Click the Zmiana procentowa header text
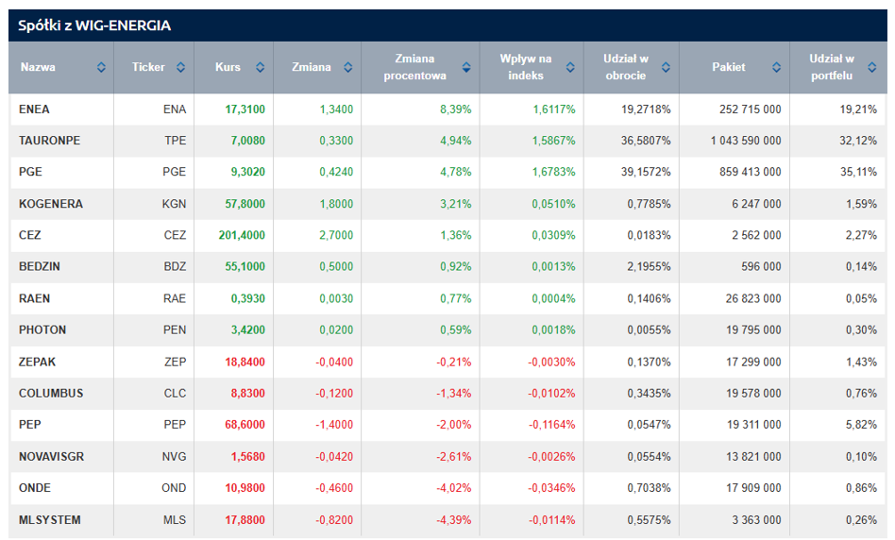 414,68
